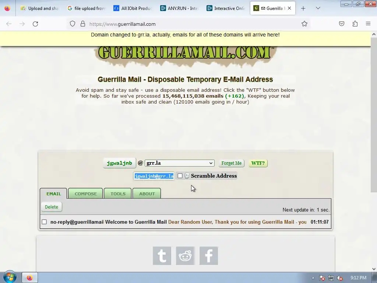The width and height of the screenshot is (377, 283).
Task: Switch to the TOOLS tab
Action: click(118, 194)
